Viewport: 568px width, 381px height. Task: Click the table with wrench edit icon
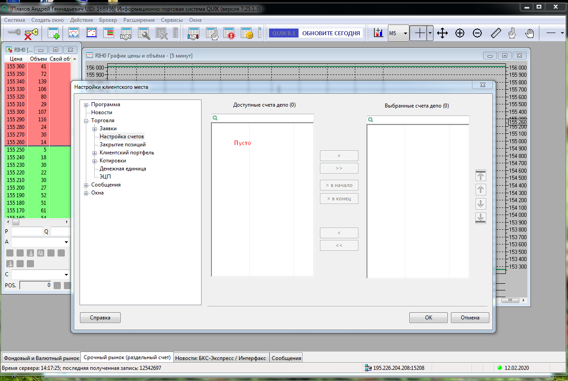point(143,33)
